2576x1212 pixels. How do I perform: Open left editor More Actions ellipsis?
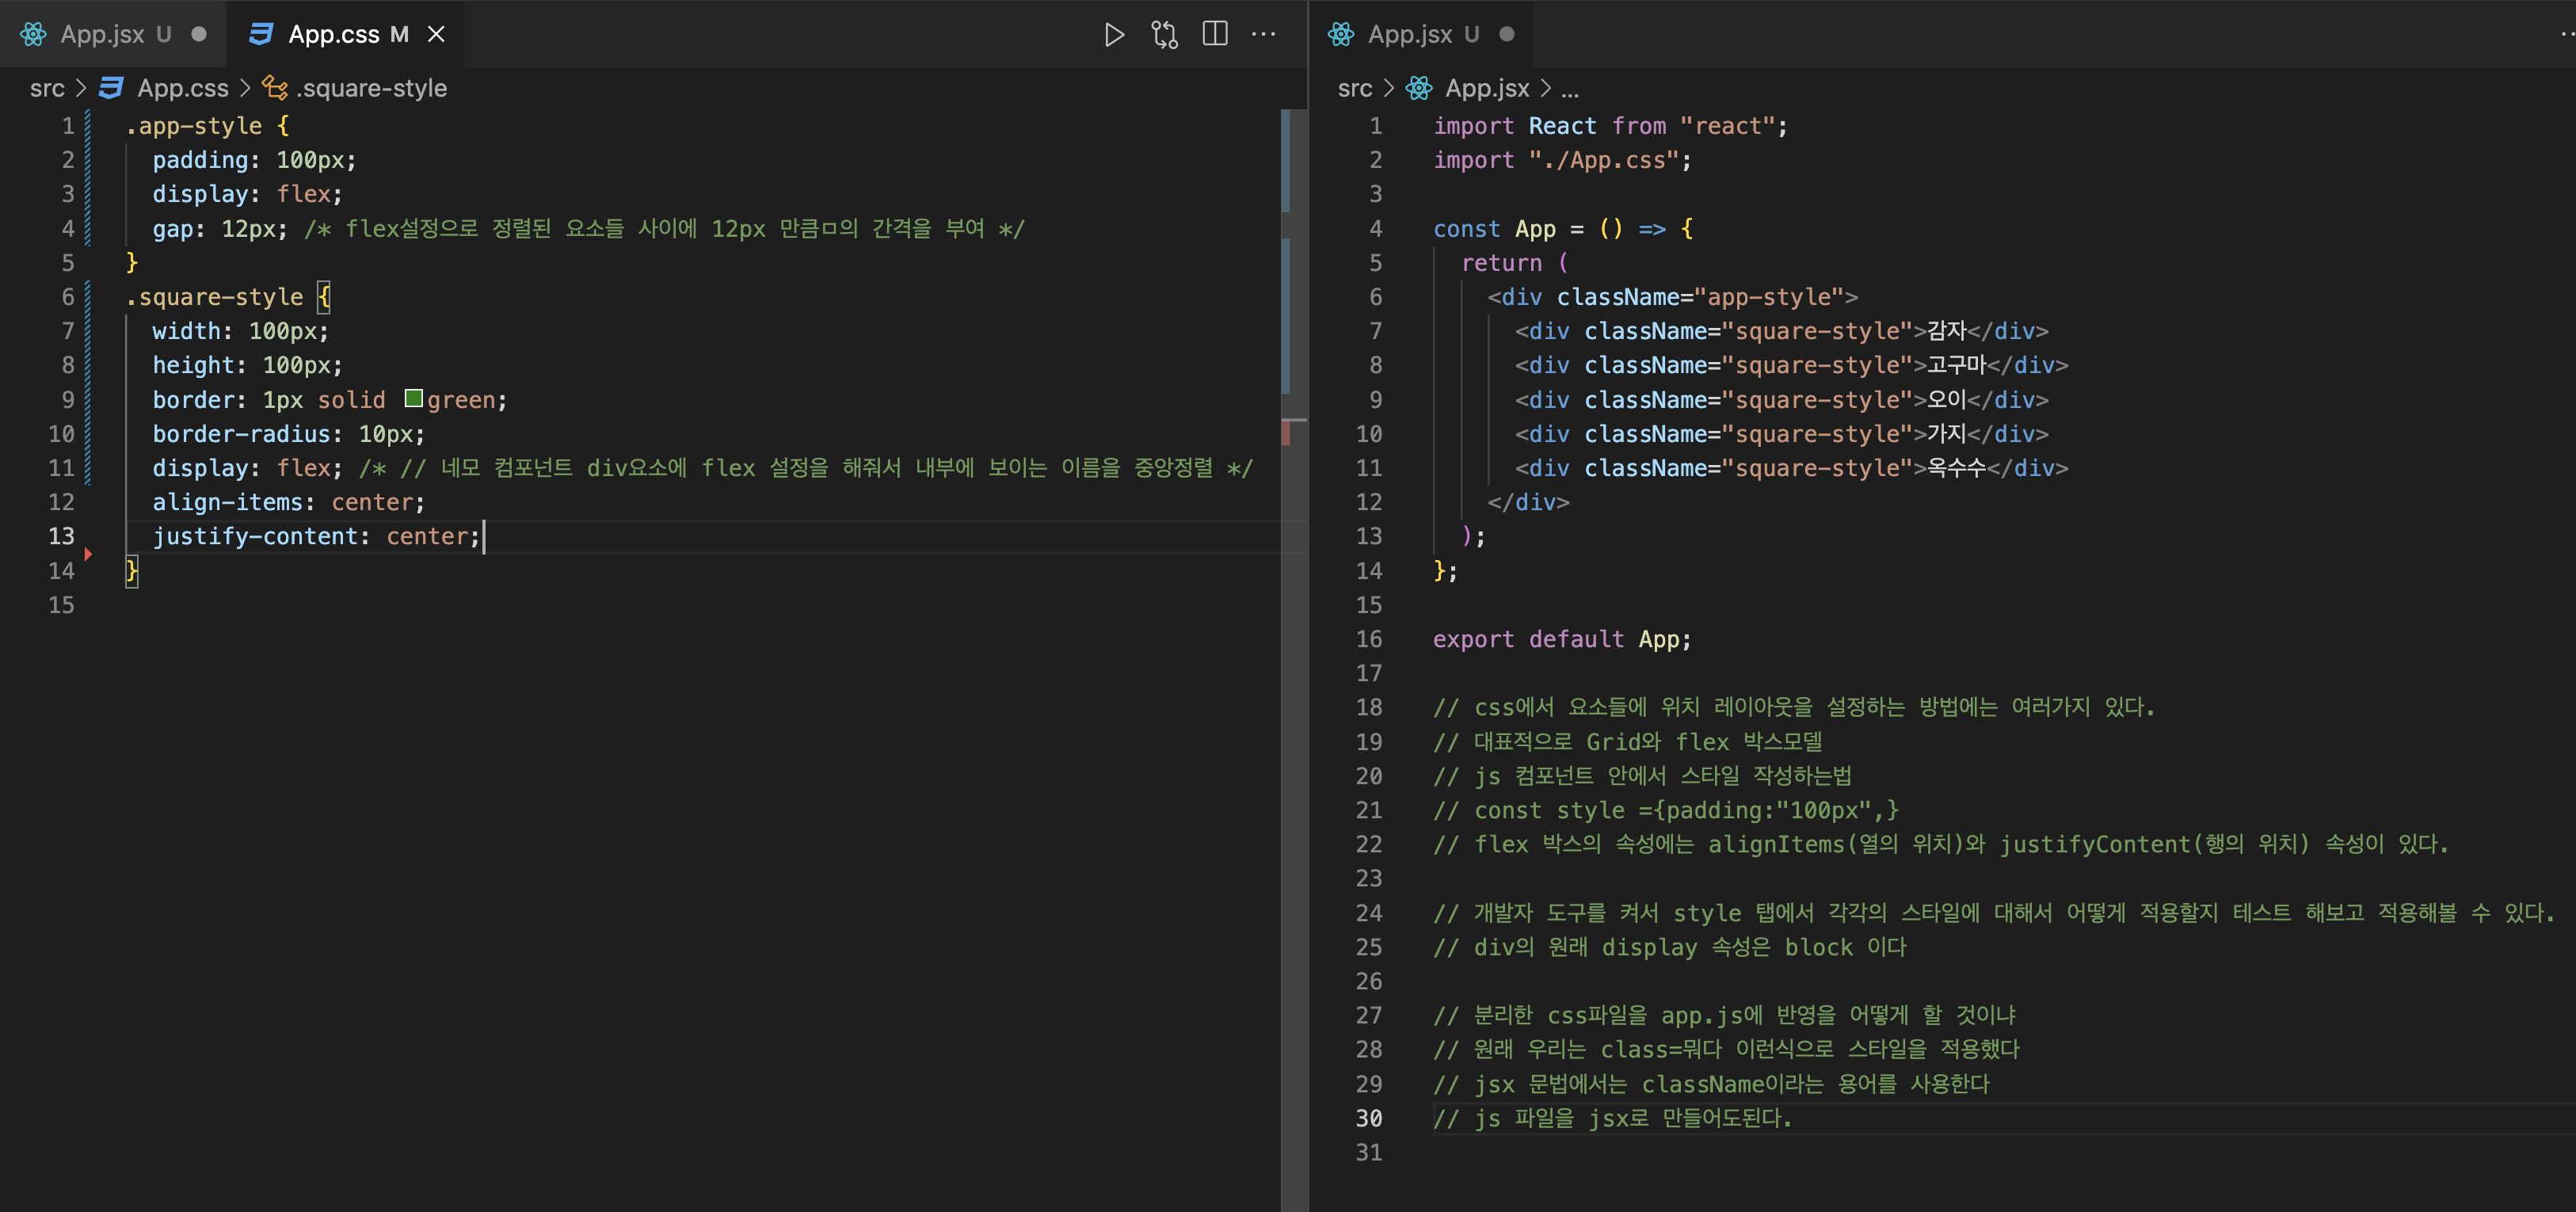tap(1264, 35)
